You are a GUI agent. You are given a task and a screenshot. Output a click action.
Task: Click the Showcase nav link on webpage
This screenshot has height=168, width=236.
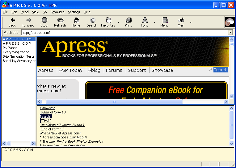[162, 70]
